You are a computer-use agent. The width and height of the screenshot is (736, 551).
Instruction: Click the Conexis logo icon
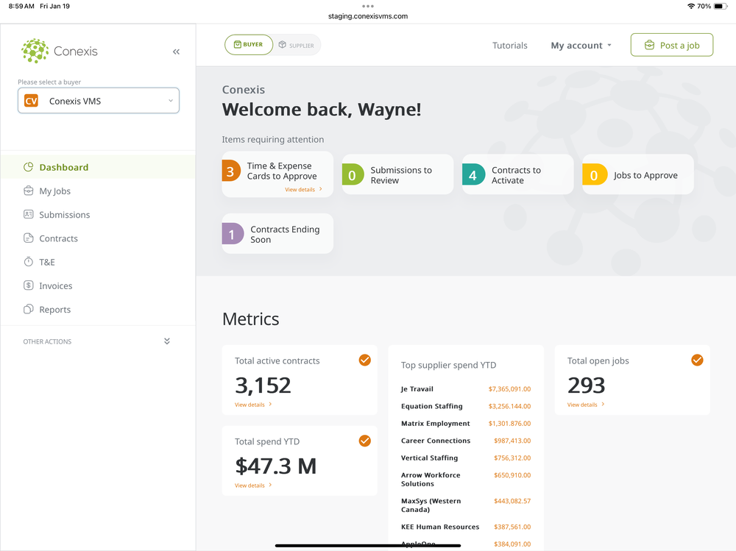(35, 51)
